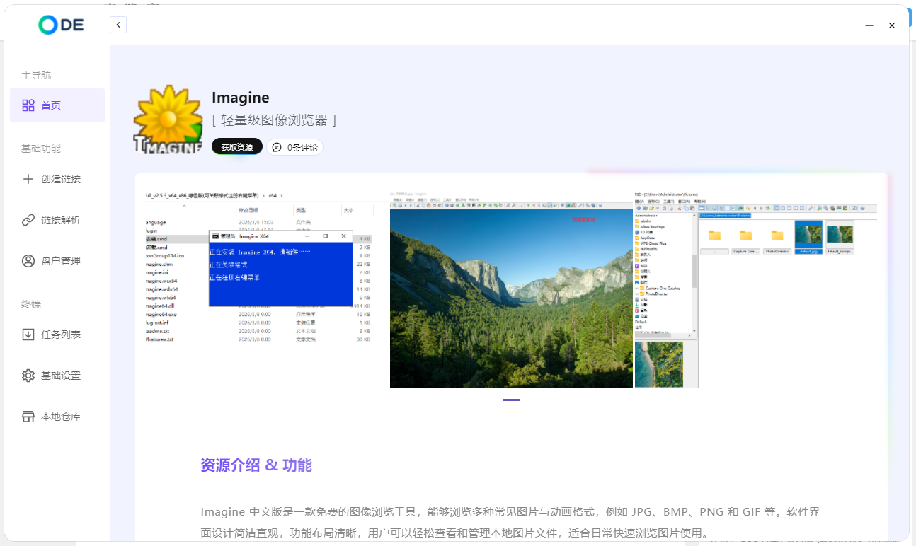Close the ODE window

tap(892, 25)
